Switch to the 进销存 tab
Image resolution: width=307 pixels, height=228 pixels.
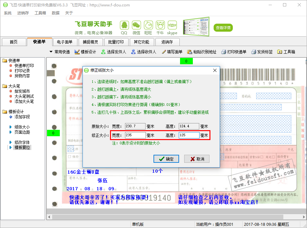167,42
